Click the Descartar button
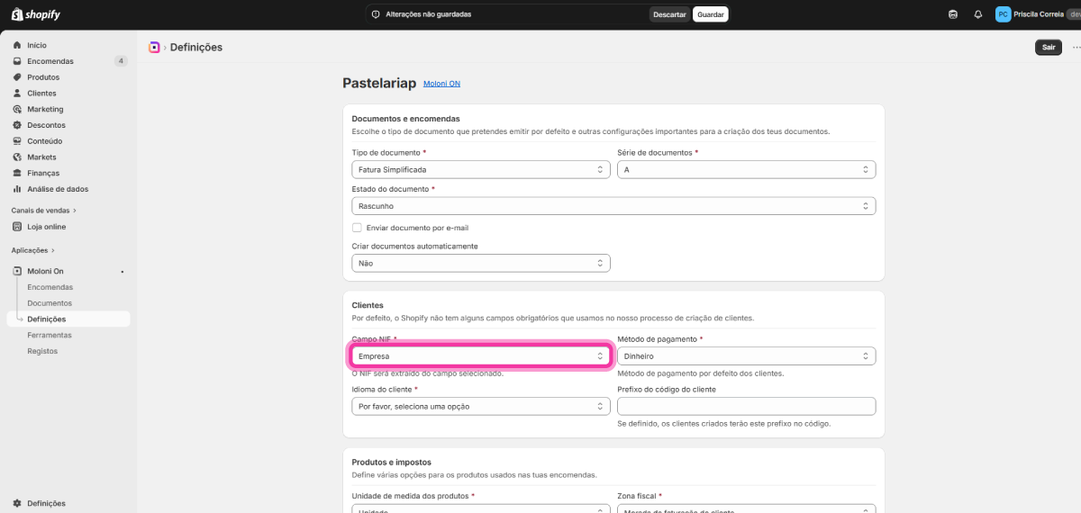Screen dimensions: 1081x513 (x=669, y=14)
